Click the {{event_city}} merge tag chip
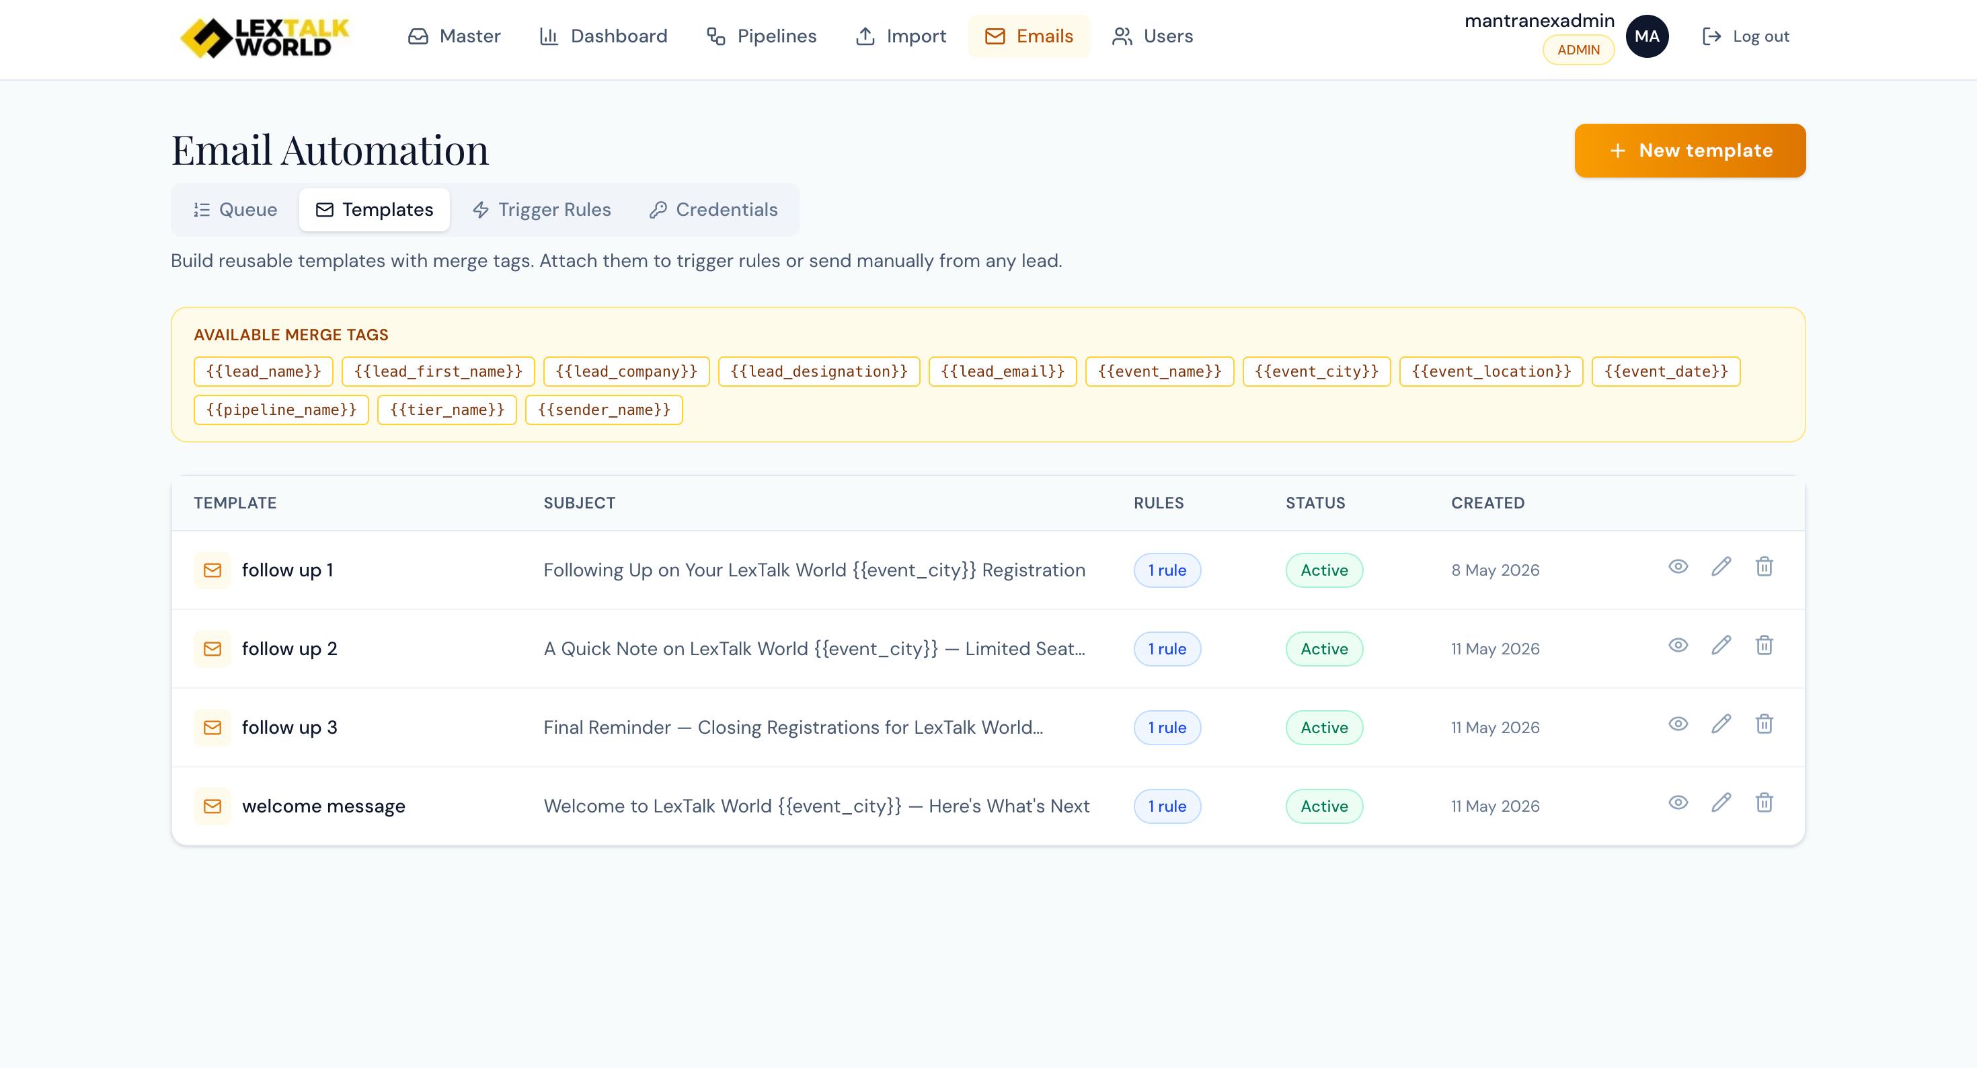The height and width of the screenshot is (1068, 1977). [1317, 372]
